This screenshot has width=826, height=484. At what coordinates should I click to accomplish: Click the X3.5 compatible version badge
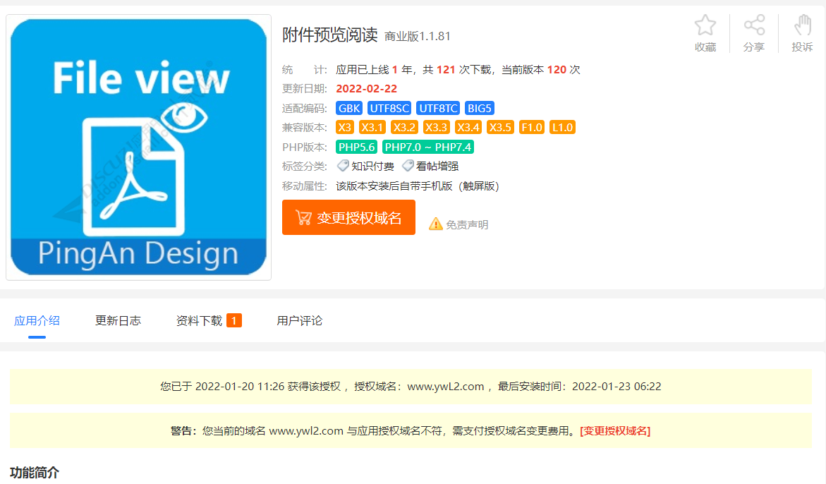pyautogui.click(x=500, y=128)
